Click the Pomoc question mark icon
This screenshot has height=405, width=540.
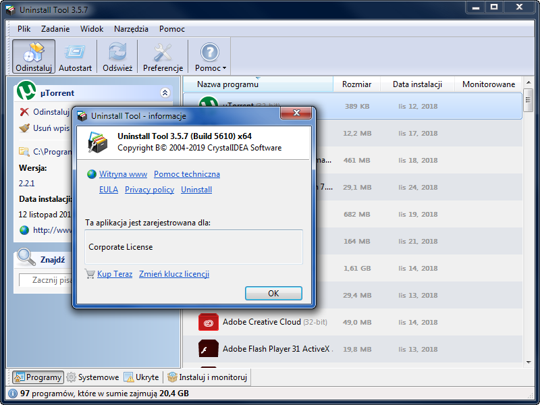[210, 53]
